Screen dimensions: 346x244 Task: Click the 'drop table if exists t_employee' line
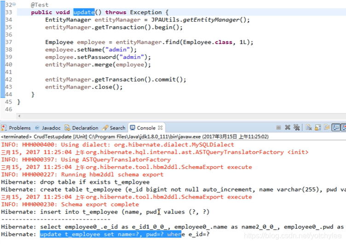click(75, 182)
